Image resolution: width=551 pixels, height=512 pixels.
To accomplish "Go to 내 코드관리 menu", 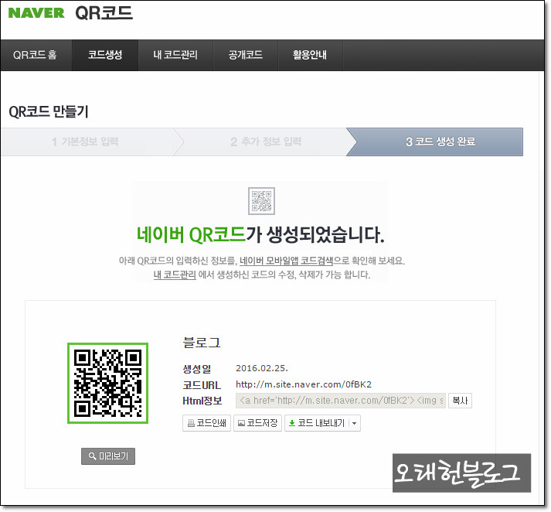I will tap(175, 55).
